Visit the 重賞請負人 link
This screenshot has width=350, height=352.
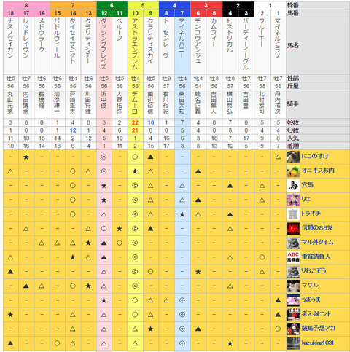[x=316, y=257]
